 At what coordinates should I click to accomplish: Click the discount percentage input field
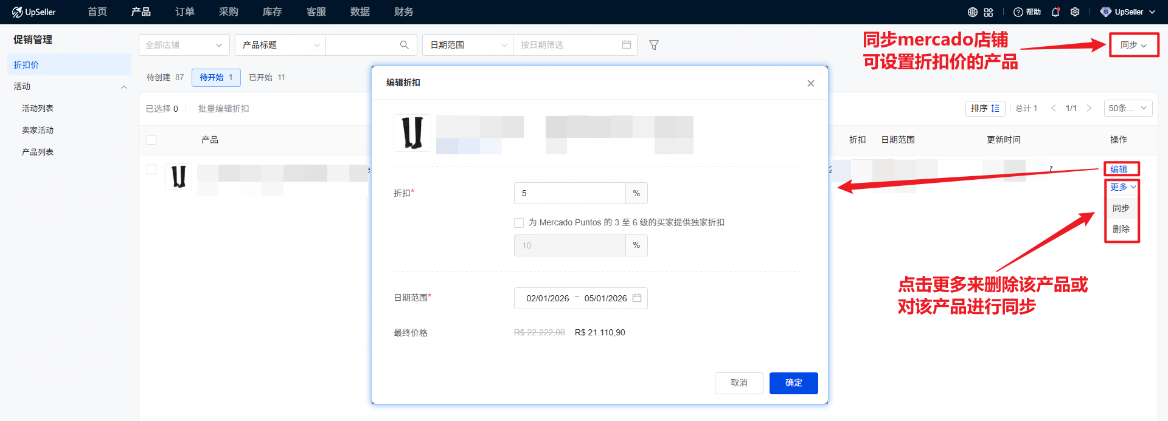(569, 193)
